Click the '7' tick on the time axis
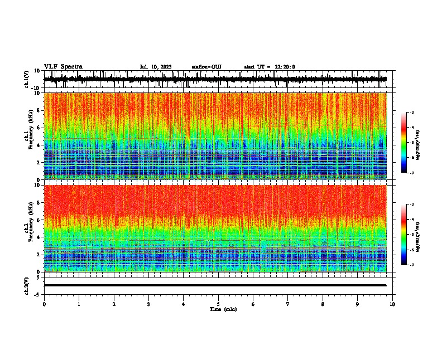 [288, 304]
